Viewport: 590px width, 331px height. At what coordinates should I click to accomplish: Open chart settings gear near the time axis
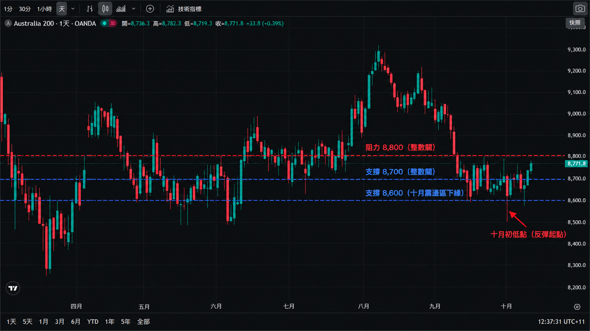577,307
